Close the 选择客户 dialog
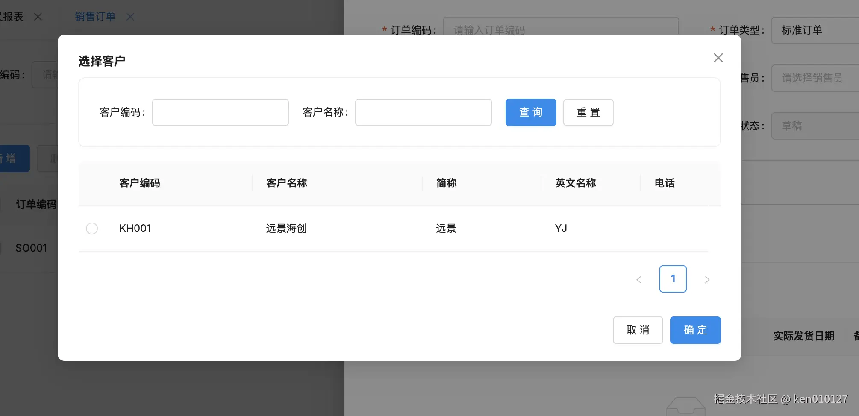 pos(718,58)
